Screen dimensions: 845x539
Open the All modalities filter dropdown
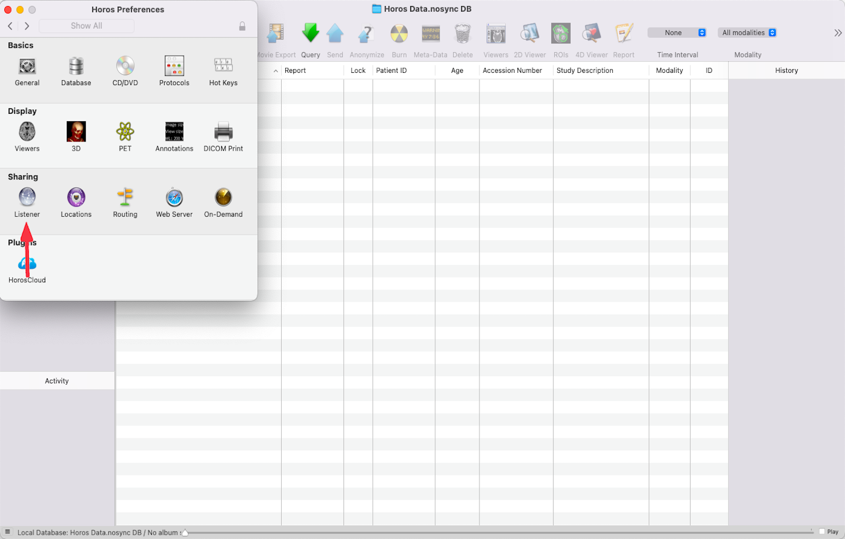point(747,32)
